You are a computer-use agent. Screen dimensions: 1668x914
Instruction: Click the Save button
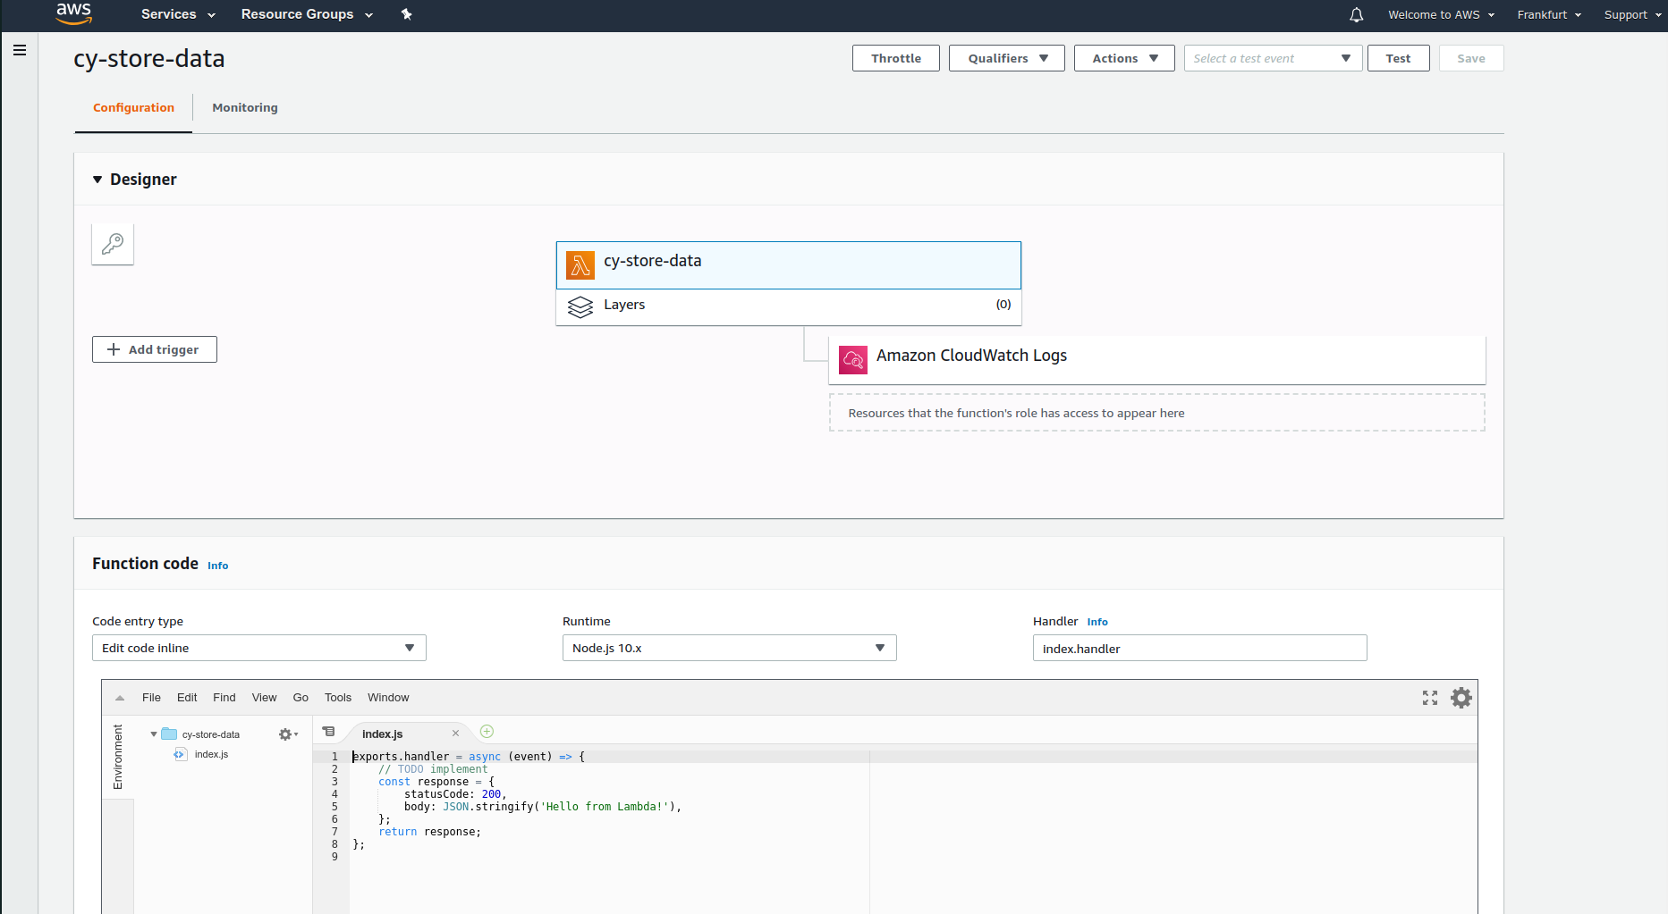coord(1471,58)
